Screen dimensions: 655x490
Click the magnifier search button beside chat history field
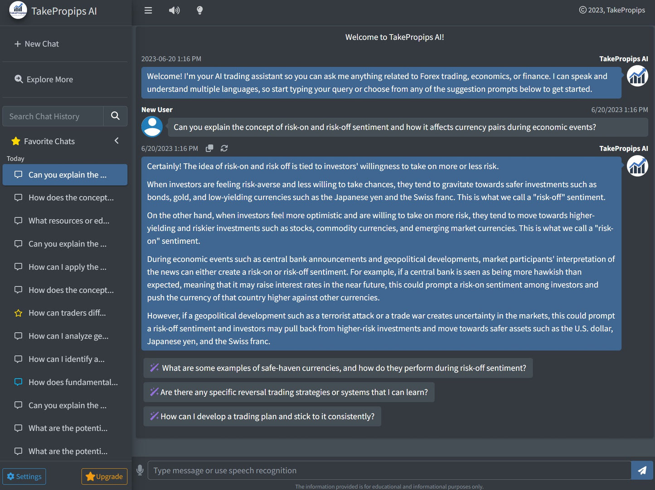pos(116,116)
